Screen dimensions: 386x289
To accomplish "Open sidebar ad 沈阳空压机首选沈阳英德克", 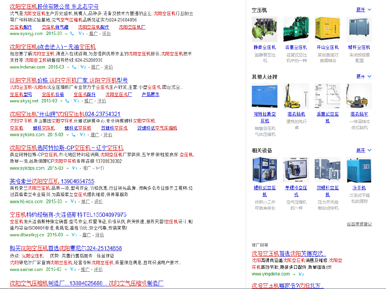I will 289,254.
